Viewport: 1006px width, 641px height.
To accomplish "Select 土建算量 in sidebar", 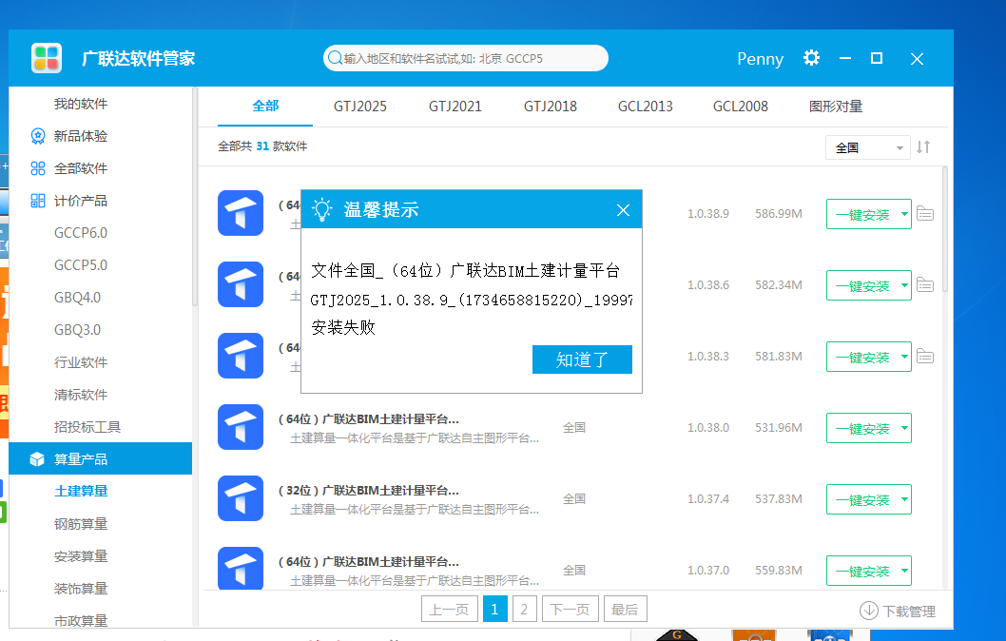I will [81, 491].
